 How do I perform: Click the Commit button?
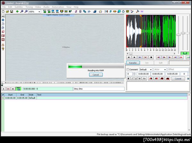pyautogui.click(x=178, y=79)
